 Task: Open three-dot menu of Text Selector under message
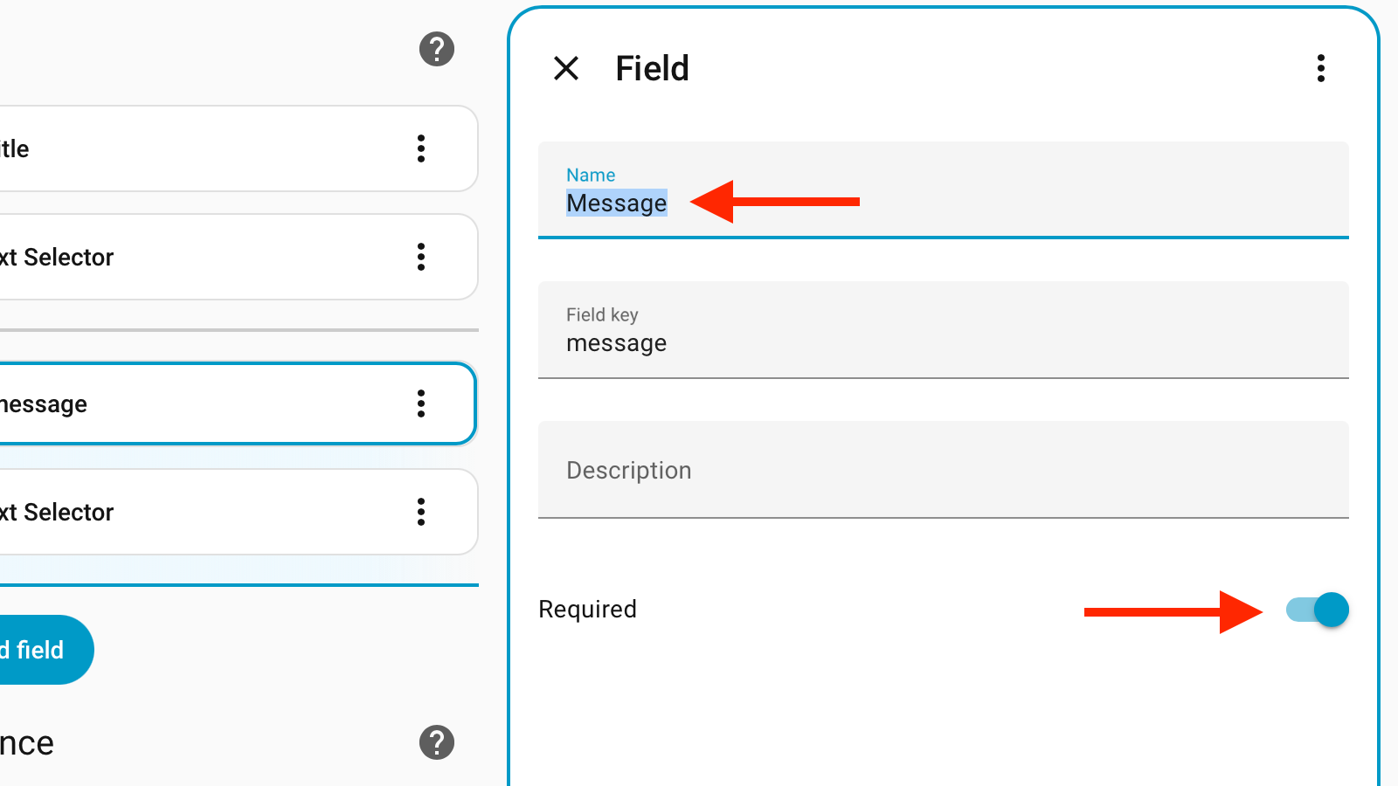[x=421, y=512]
